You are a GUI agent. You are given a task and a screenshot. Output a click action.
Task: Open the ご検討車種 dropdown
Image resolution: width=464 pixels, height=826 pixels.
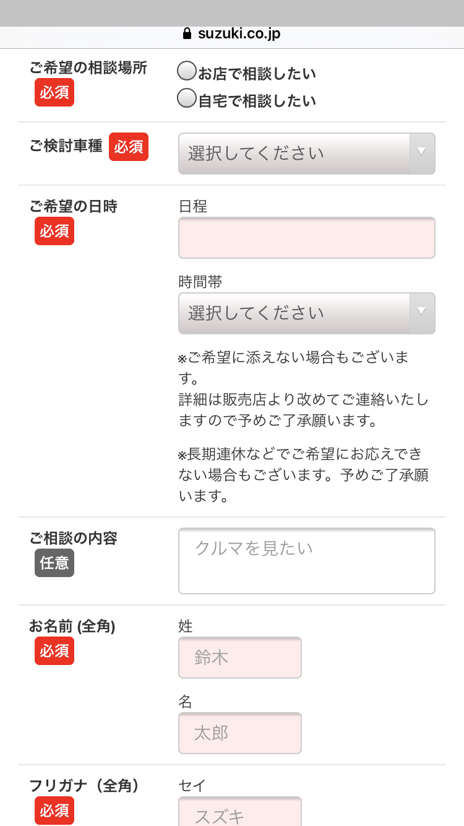(294, 154)
